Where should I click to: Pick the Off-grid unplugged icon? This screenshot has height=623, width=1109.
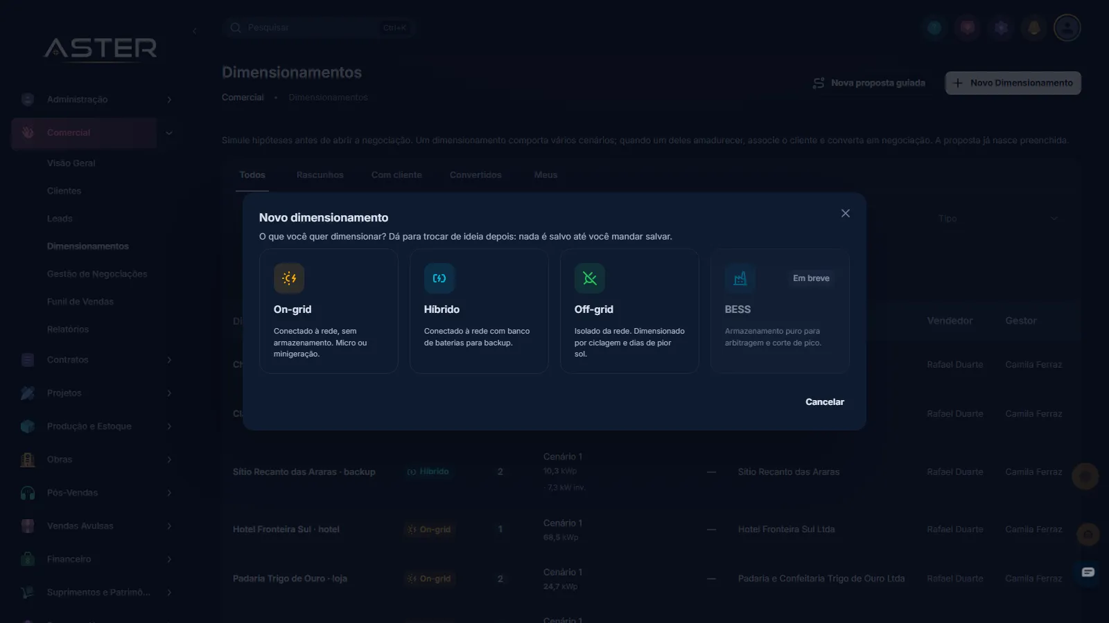[590, 278]
